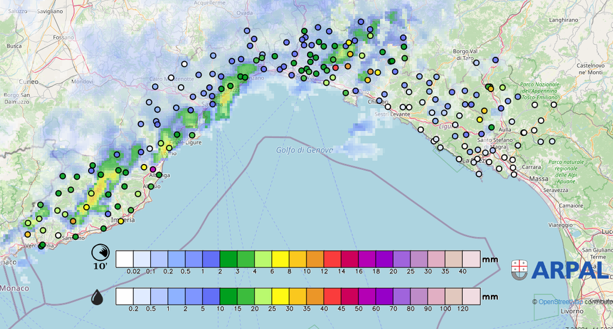
Task: Click the ARPAL logo
Action: click(x=560, y=270)
